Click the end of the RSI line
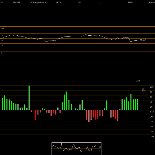This screenshot has width=155, height=155. pos(137,40)
